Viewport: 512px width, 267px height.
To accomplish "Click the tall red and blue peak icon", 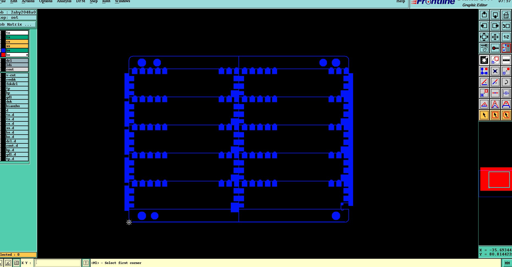I will (495, 104).
